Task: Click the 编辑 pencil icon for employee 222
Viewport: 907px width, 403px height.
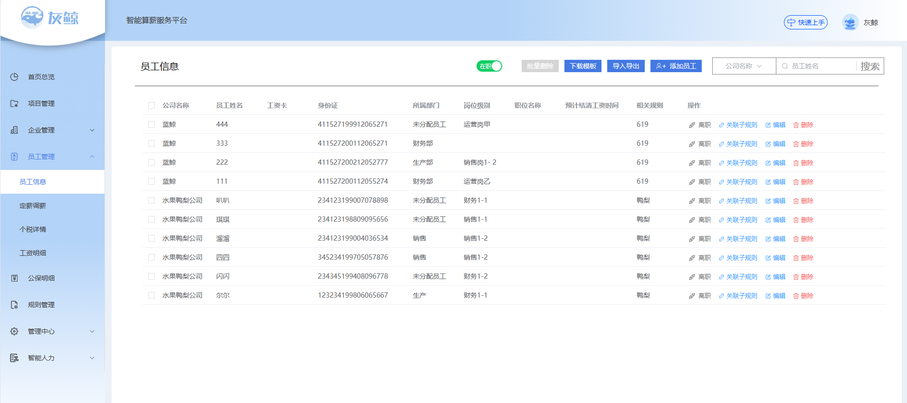Action: pyautogui.click(x=768, y=163)
